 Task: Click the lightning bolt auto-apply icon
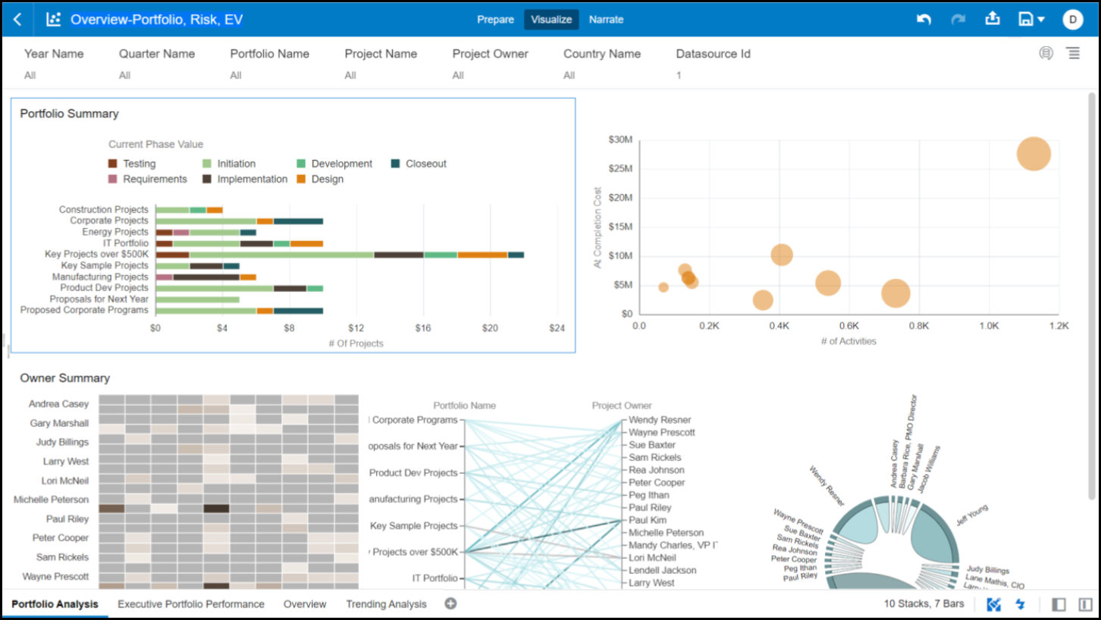pyautogui.click(x=1021, y=604)
